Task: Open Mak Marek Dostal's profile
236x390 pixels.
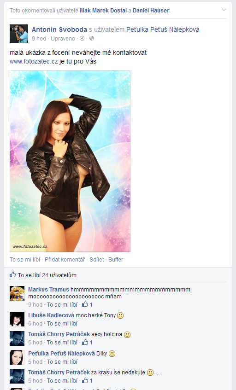Action: 103,11
